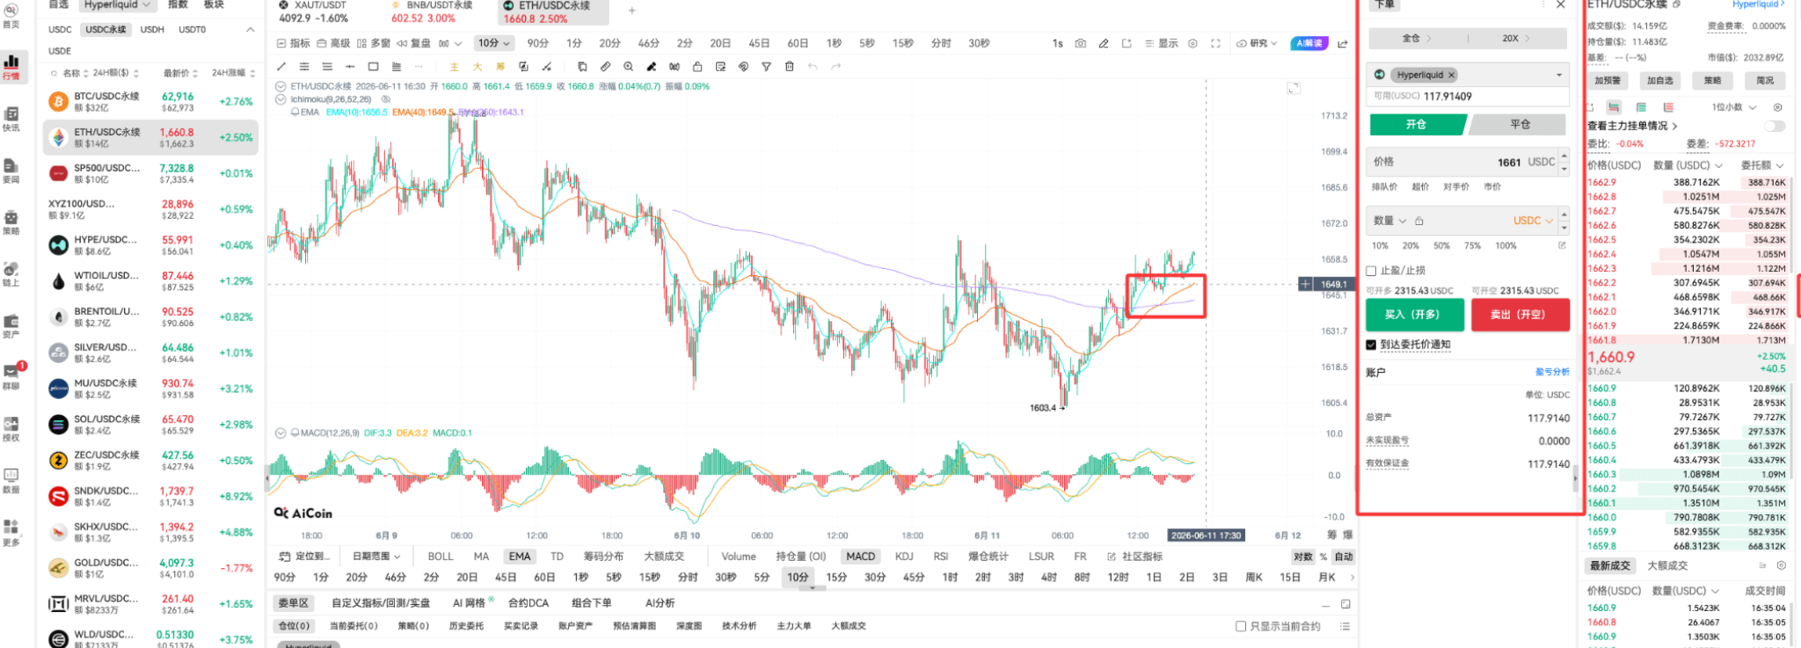Collapse ETH/USDC永续 chart legend circle arrow
The height and width of the screenshot is (648, 1801).
click(x=281, y=86)
